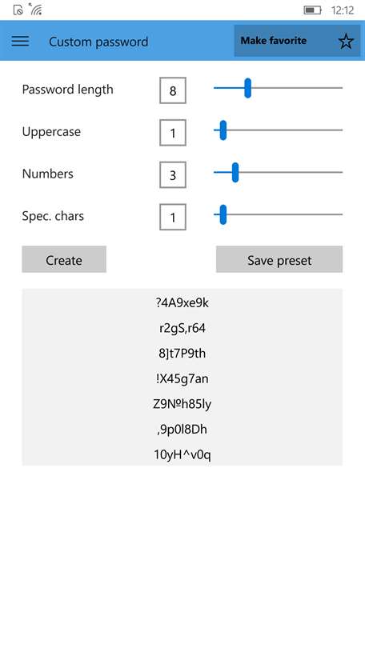Tap the SIM card status icon
The height and width of the screenshot is (648, 365).
tap(18, 10)
